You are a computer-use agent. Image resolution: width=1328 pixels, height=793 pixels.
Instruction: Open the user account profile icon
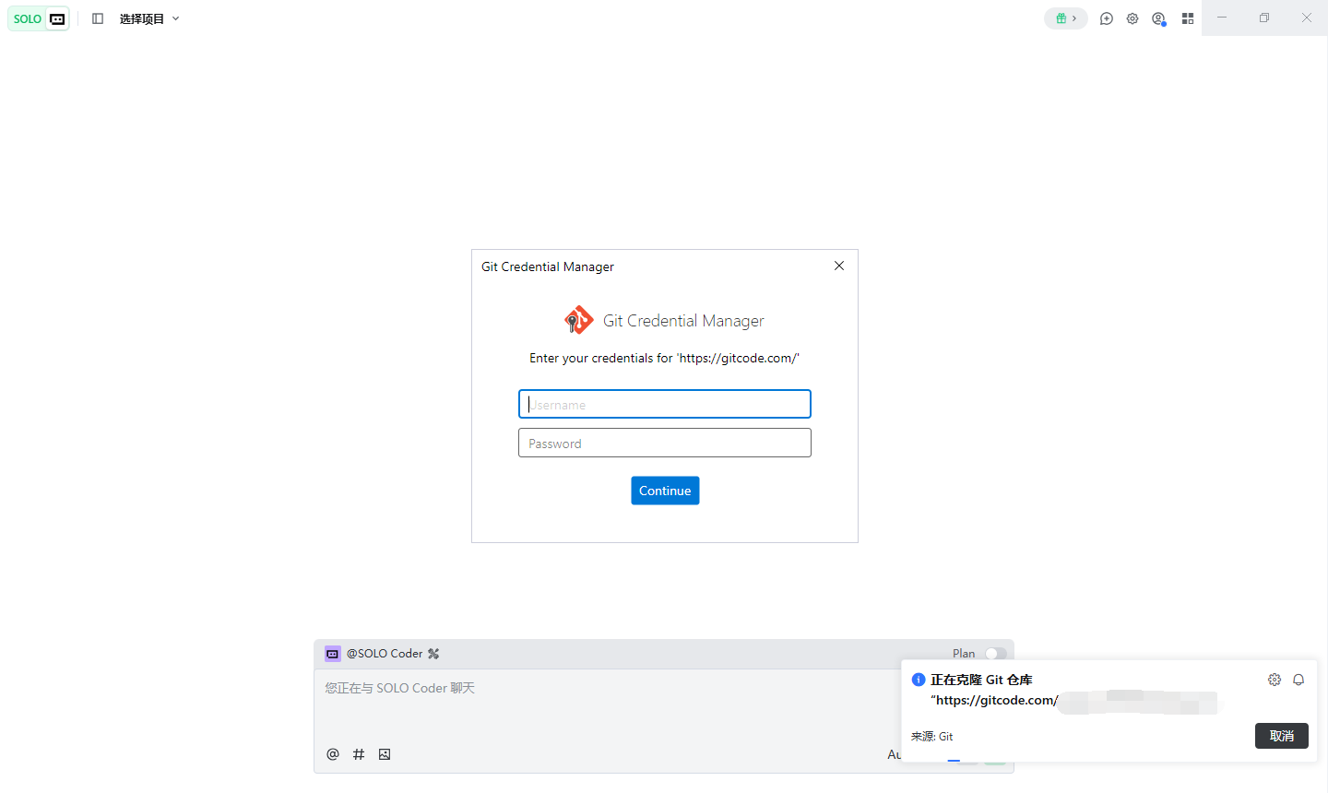1159,18
